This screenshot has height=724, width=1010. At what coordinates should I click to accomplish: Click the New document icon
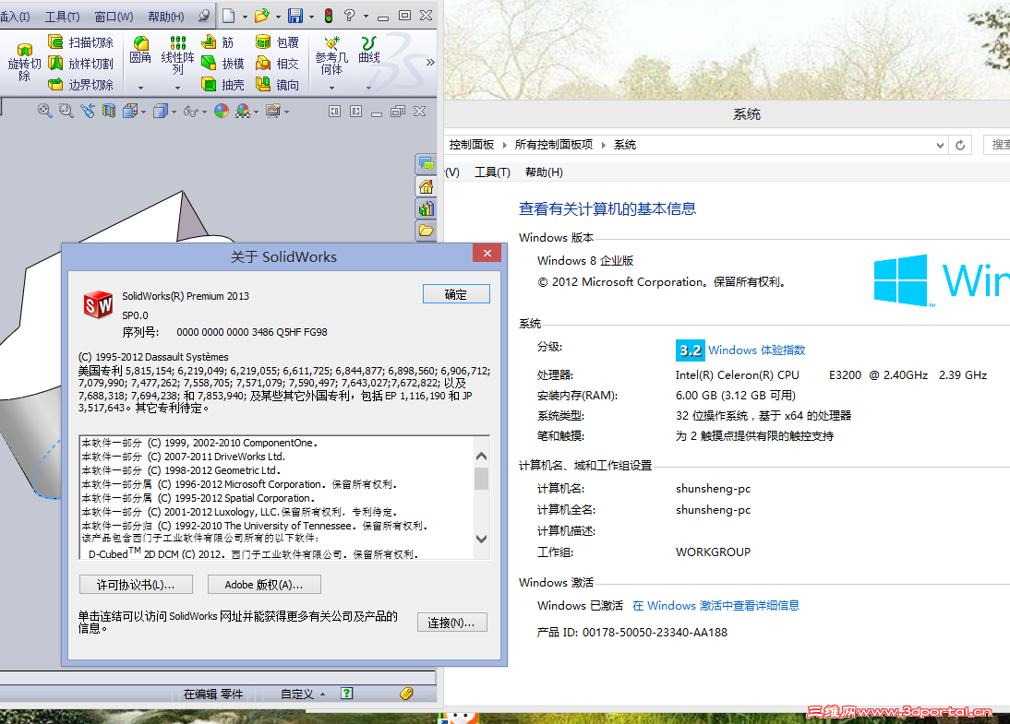click(229, 16)
